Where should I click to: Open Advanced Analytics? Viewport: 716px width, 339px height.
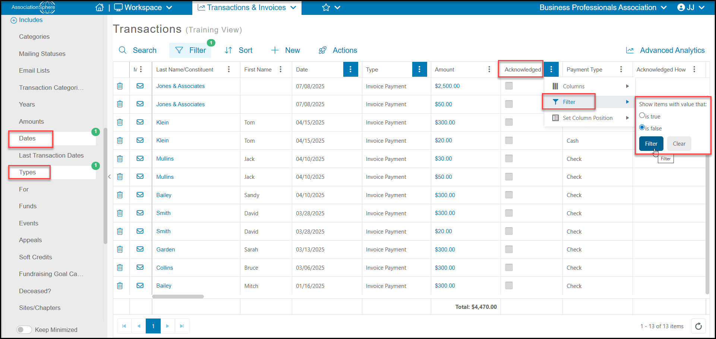pos(665,50)
